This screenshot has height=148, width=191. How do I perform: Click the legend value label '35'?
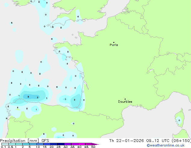click(72, 147)
